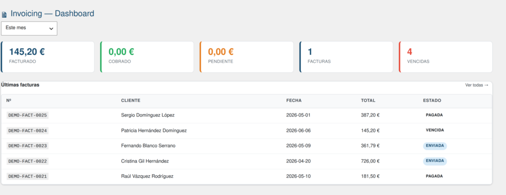The width and height of the screenshot is (506, 195).
Task: Open invoice DEMO-FACT-0023
Action: [28, 146]
